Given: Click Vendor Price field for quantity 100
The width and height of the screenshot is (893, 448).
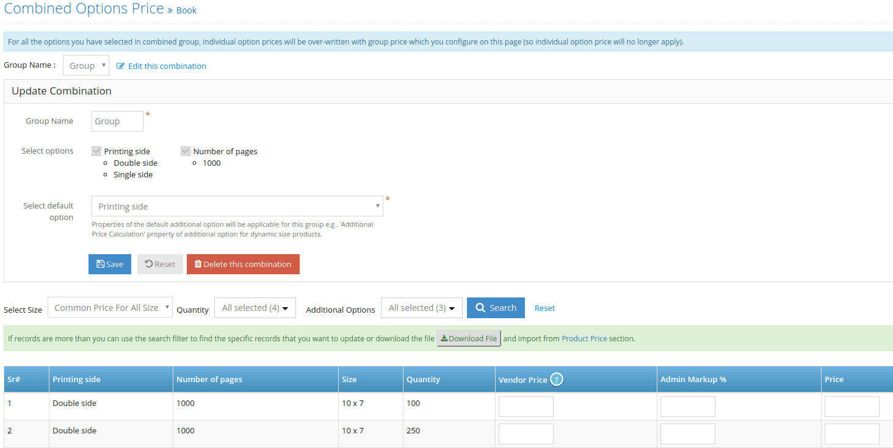Looking at the screenshot, I should click(526, 407).
